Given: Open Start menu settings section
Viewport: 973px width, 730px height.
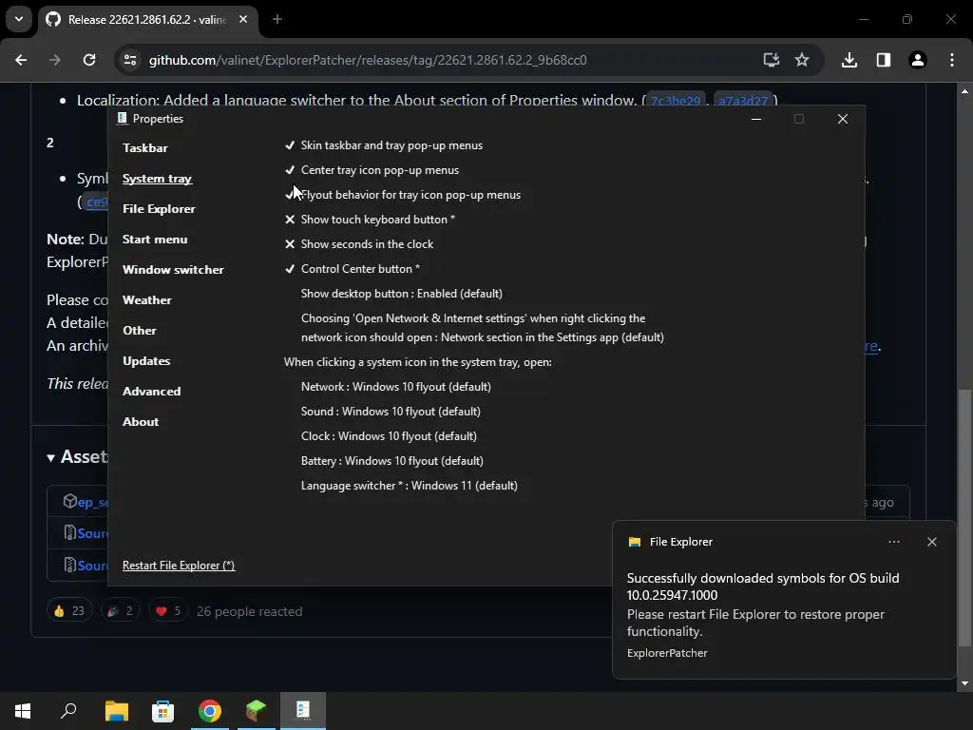Looking at the screenshot, I should (155, 239).
